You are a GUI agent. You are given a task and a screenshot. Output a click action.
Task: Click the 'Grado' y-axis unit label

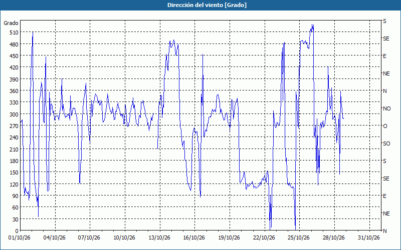(x=11, y=23)
